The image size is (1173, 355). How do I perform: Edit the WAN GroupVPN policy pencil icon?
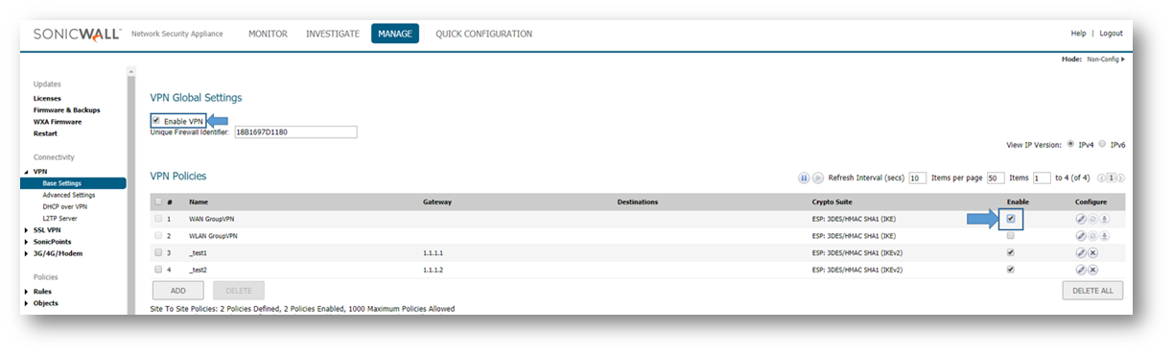click(1080, 219)
